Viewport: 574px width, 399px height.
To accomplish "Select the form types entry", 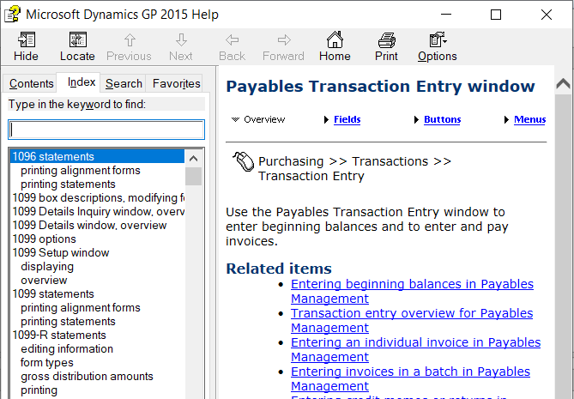I will (x=47, y=363).
